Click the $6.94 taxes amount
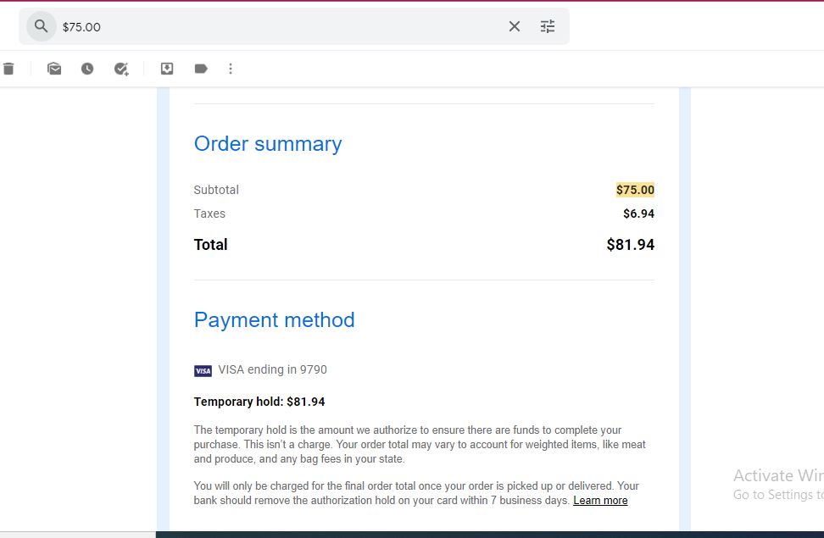The height and width of the screenshot is (538, 824). [638, 214]
